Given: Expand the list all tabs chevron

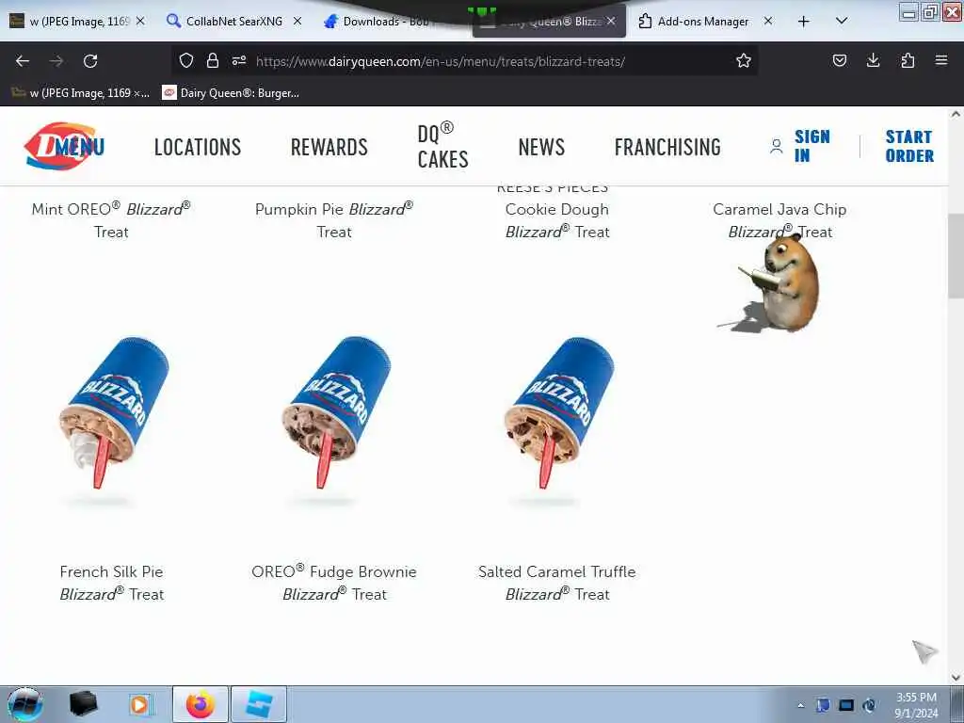Looking at the screenshot, I should [x=842, y=21].
